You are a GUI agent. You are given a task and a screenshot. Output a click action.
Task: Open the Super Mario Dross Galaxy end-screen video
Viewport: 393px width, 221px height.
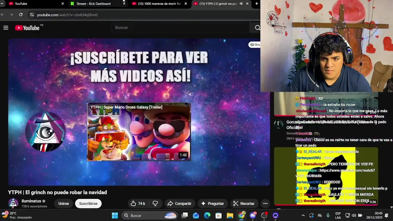pyautogui.click(x=139, y=132)
